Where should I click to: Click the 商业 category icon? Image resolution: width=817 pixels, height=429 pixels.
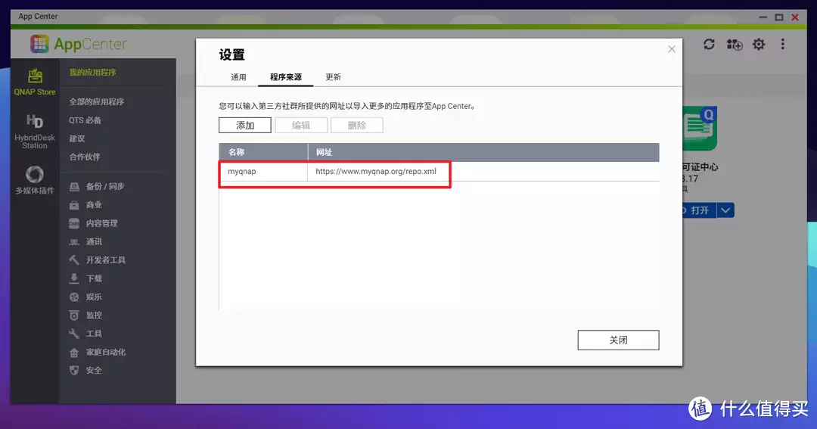[x=74, y=205]
